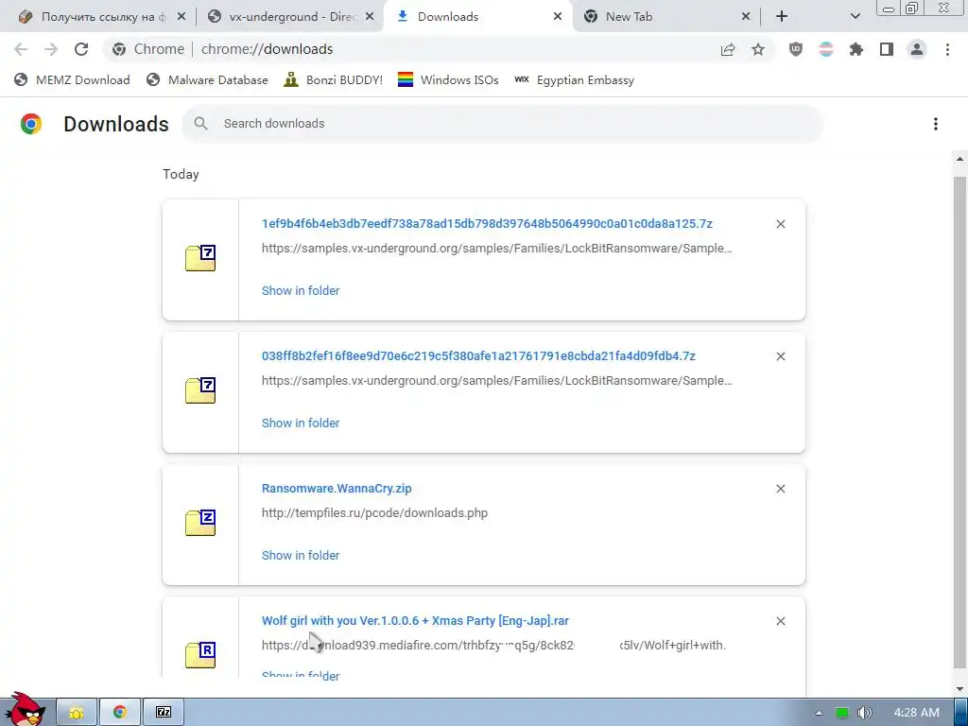
Task: Click the page vertical scrollbar thumb
Action: tap(959, 423)
